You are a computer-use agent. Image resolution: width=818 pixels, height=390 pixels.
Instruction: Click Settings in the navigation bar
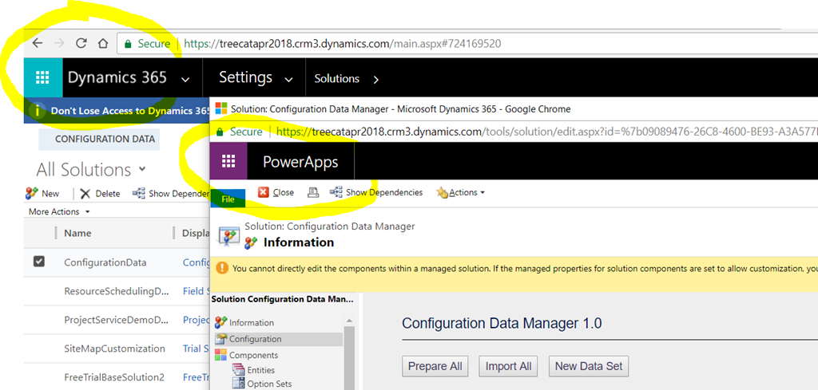(x=245, y=77)
